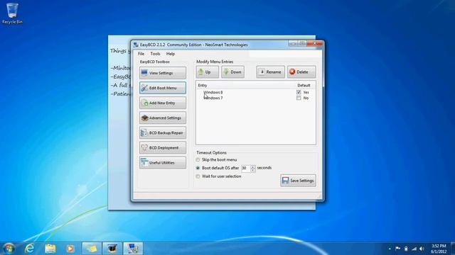The width and height of the screenshot is (455, 255).
Task: Select the Edit Boot Menu button
Action: (x=163, y=88)
